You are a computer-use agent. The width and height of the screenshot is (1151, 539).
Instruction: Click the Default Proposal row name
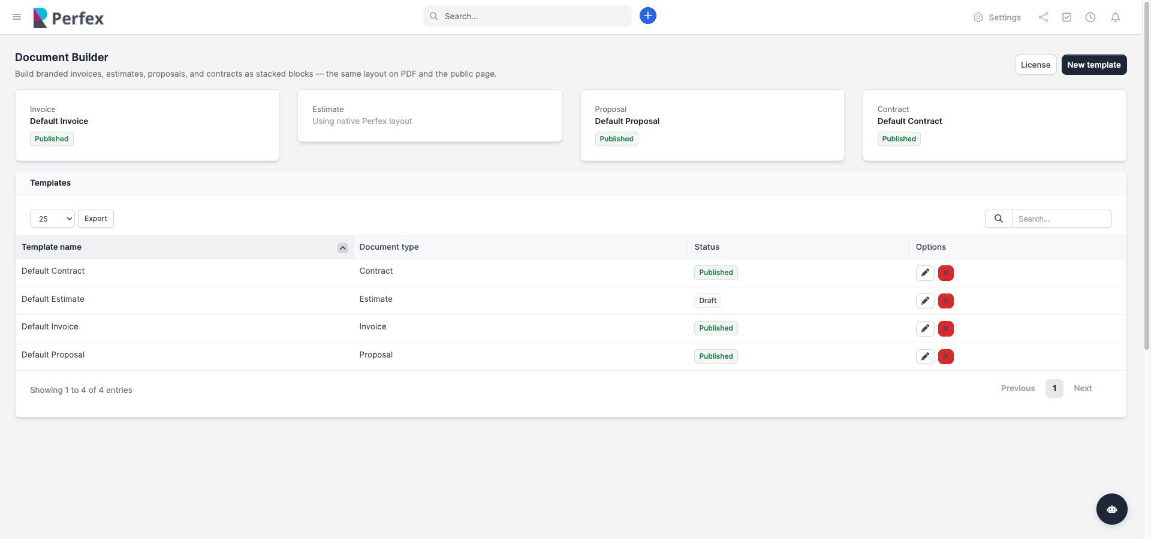pyautogui.click(x=53, y=355)
